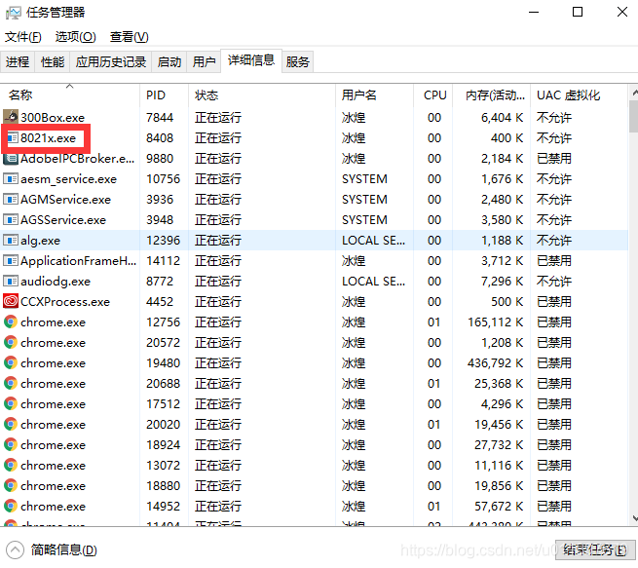Click the AGMService.exe process icon
This screenshot has width=638, height=568.
11,200
